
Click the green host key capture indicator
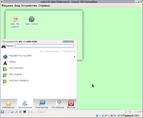pyautogui.click(x=121, y=115)
